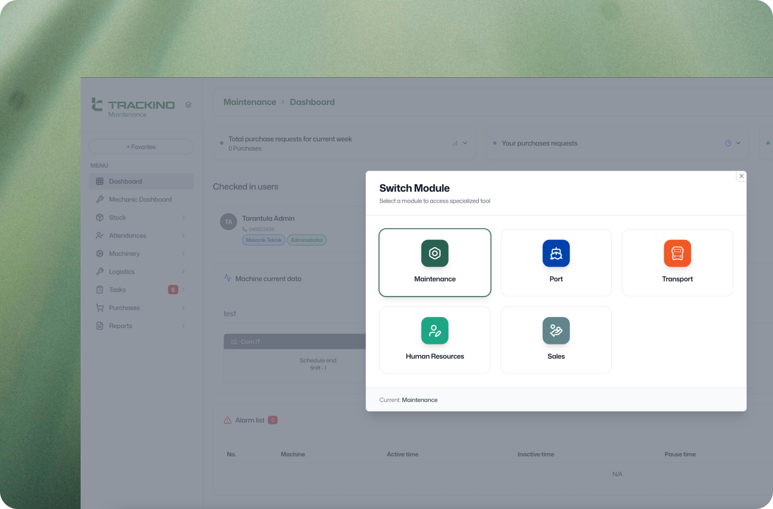Click Maintenance in the breadcrumb
Image resolution: width=773 pixels, height=509 pixels.
point(250,102)
